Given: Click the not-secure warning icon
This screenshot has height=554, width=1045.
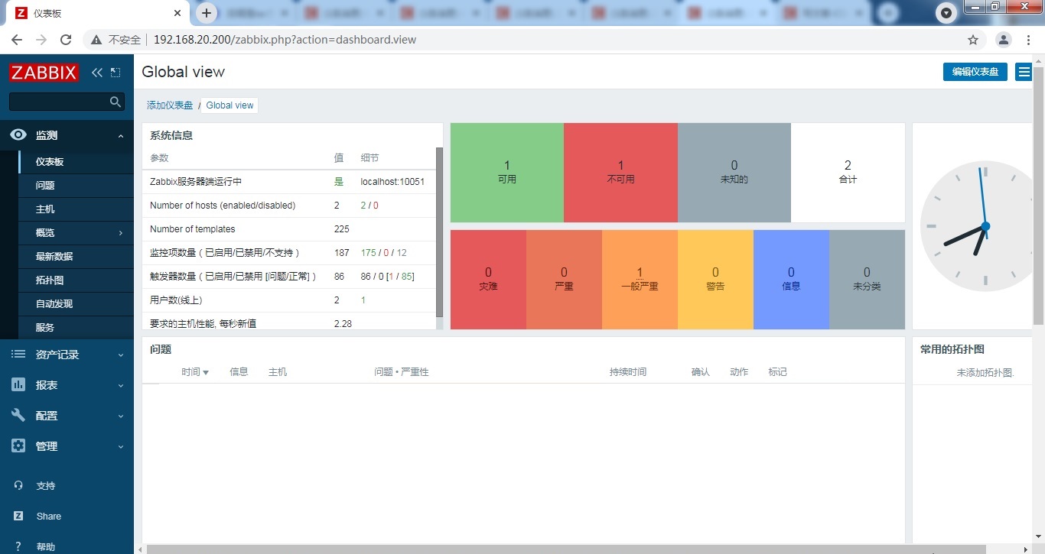Looking at the screenshot, I should (x=96, y=40).
